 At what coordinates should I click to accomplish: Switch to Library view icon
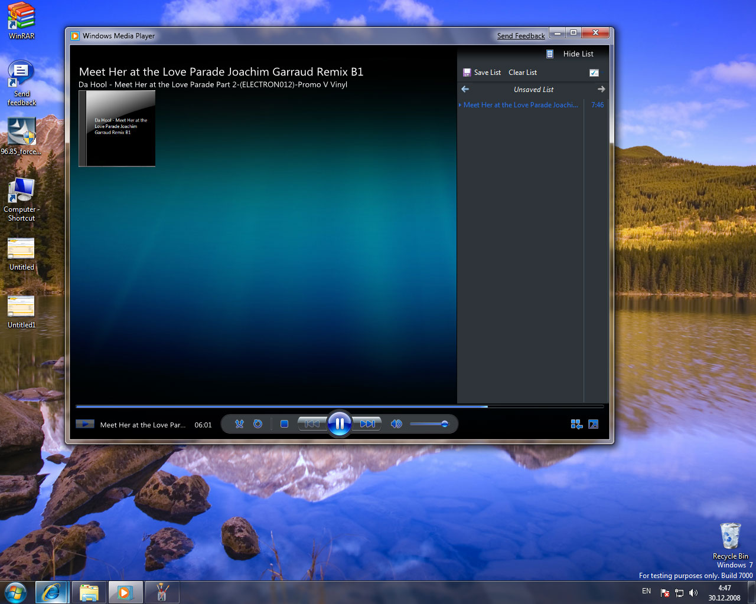(576, 424)
